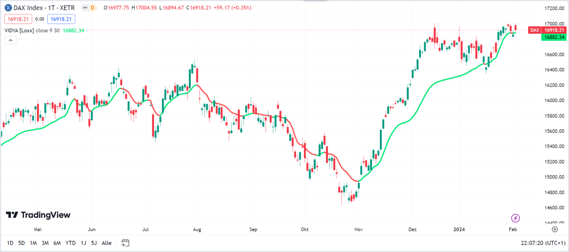
Task: Click the Nov label on time axis
Action: (358, 229)
